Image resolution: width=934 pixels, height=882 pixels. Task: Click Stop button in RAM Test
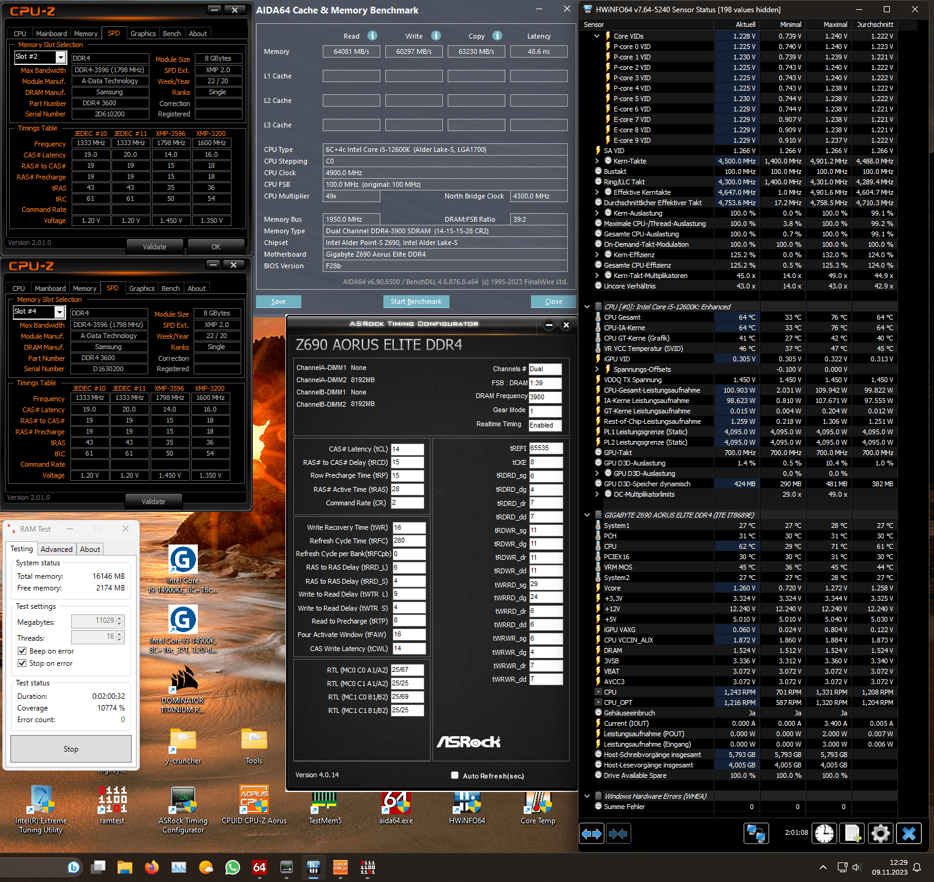pos(71,749)
